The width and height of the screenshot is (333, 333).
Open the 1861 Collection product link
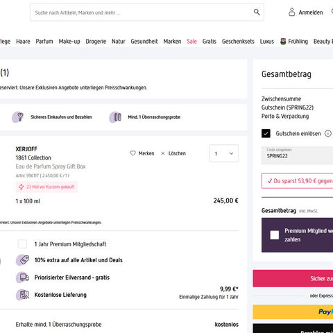[x=33, y=157]
